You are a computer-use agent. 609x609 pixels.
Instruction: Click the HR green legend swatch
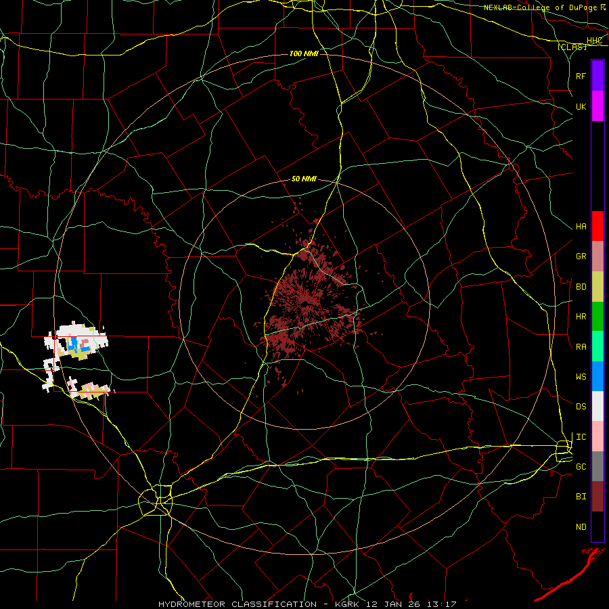pyautogui.click(x=597, y=316)
